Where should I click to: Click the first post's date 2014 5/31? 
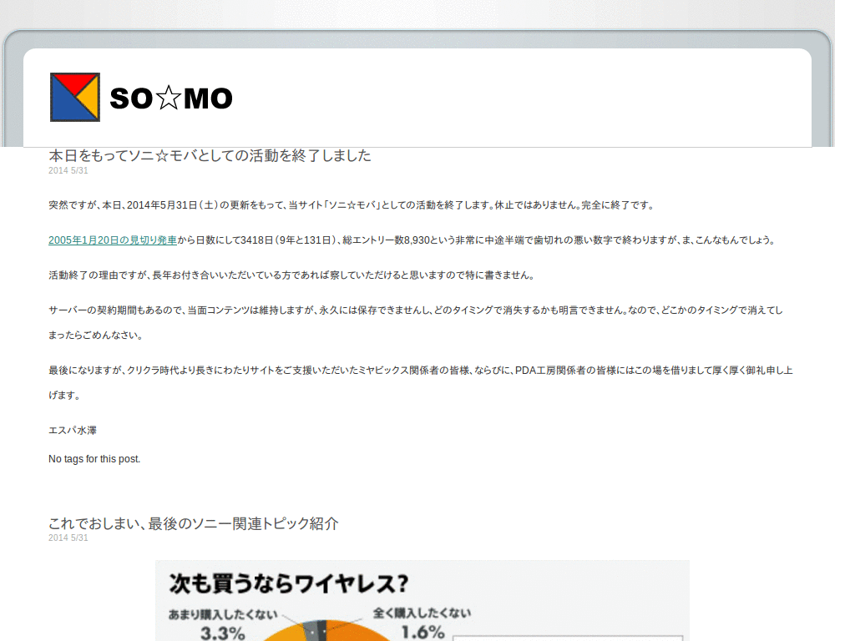point(68,170)
